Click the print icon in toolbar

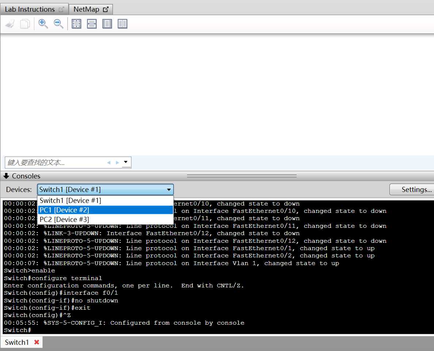[10, 24]
